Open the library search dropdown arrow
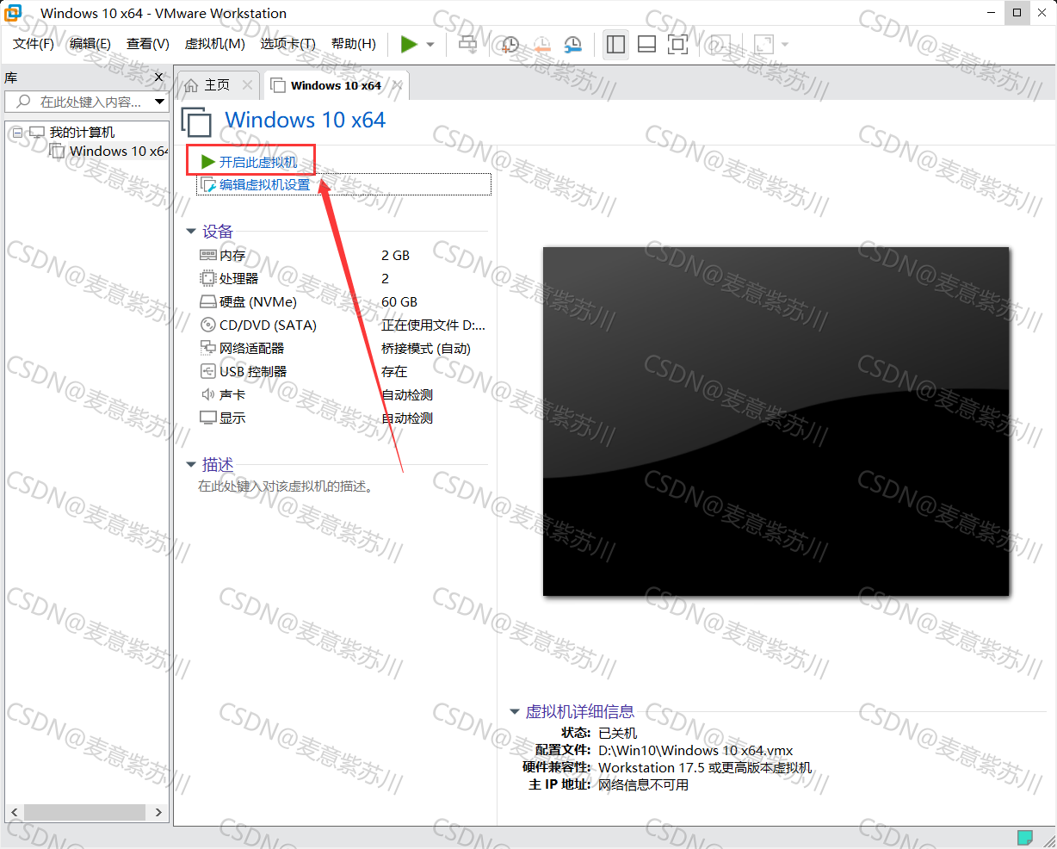Image resolution: width=1057 pixels, height=849 pixels. coord(159,102)
